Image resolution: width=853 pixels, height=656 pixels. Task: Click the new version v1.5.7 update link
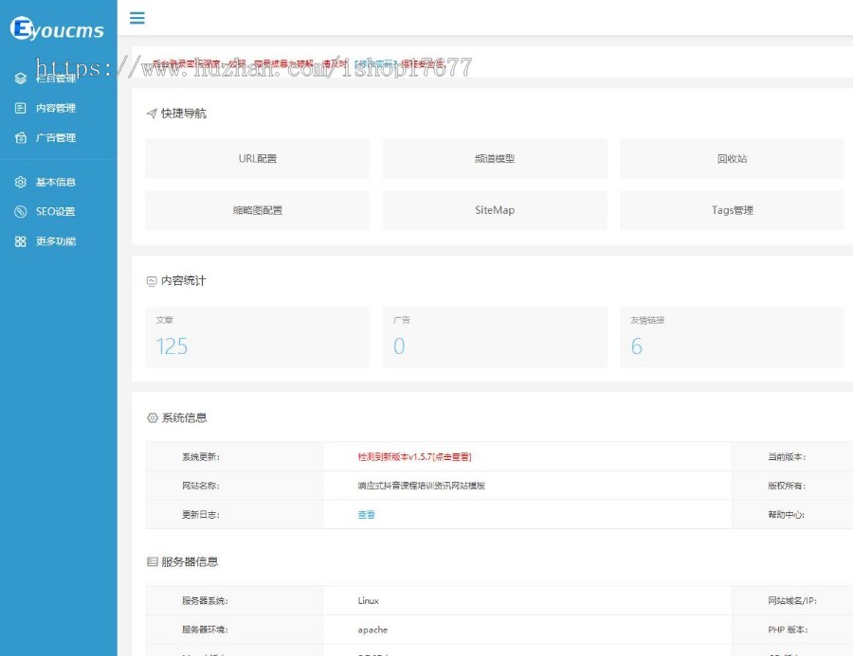click(x=414, y=457)
